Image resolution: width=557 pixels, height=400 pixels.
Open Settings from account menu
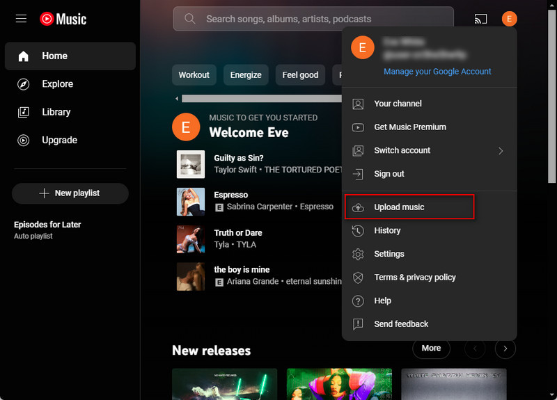(x=429, y=254)
